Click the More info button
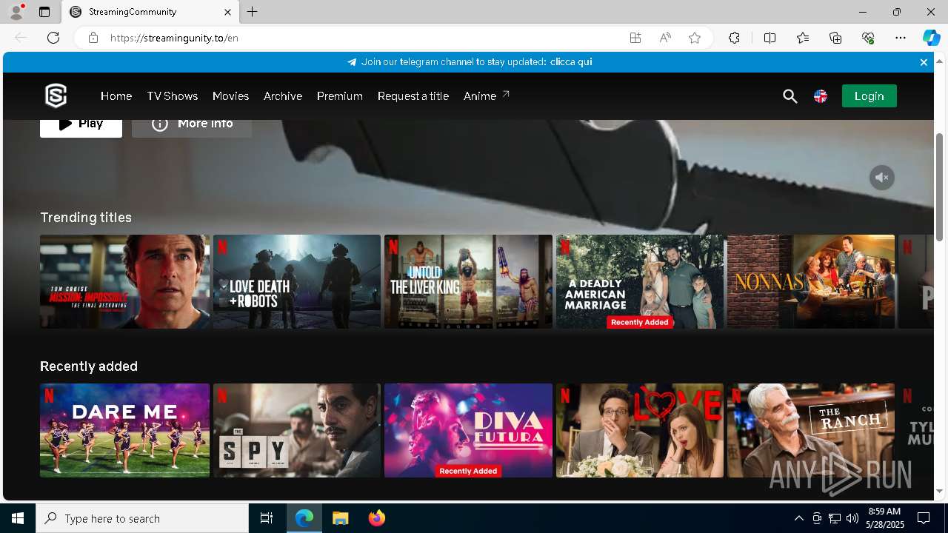Image resolution: width=948 pixels, height=533 pixels. coord(192,127)
